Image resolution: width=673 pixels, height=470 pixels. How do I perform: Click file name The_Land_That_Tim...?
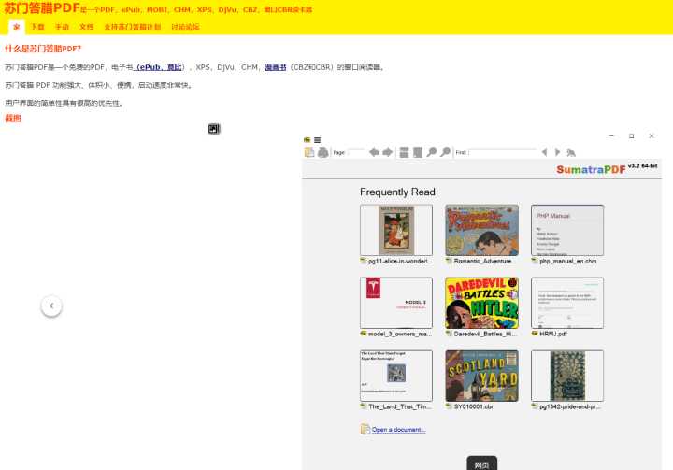click(x=400, y=406)
